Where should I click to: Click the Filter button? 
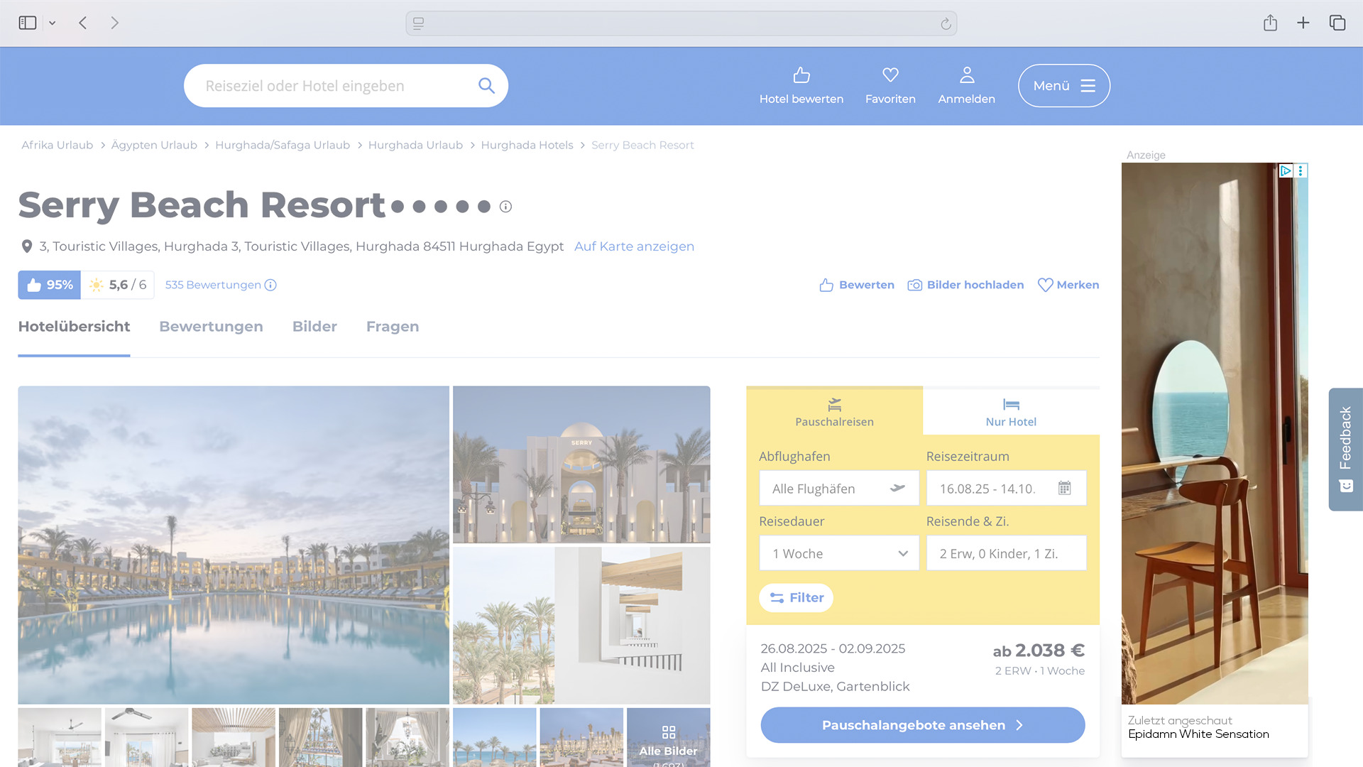pyautogui.click(x=796, y=598)
